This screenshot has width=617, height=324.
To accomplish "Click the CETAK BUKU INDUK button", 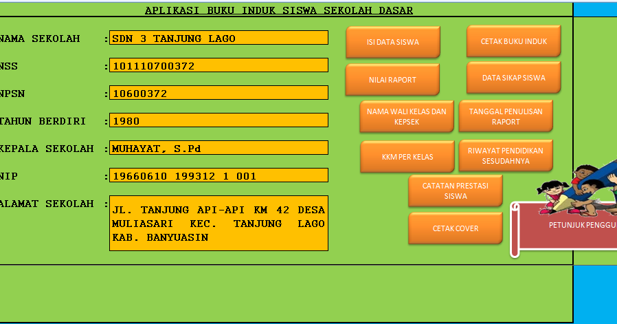I will pyautogui.click(x=513, y=41).
